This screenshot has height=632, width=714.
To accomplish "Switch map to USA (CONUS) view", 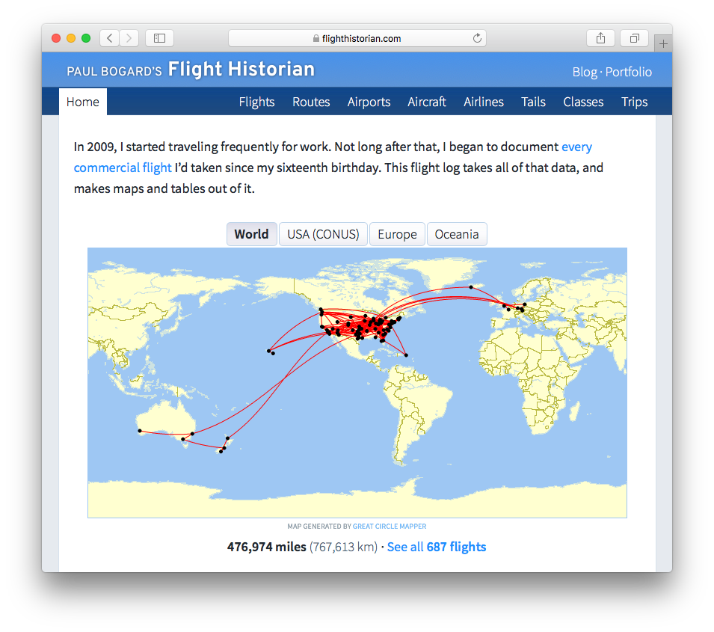I will pos(322,234).
